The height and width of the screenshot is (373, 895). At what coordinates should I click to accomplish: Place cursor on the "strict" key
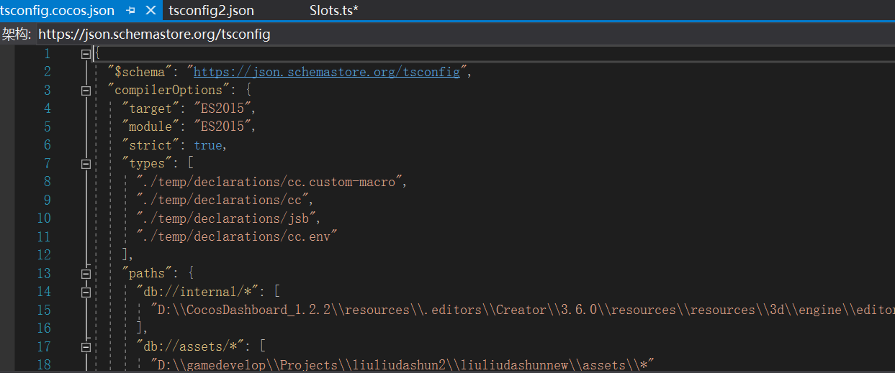[x=153, y=145]
